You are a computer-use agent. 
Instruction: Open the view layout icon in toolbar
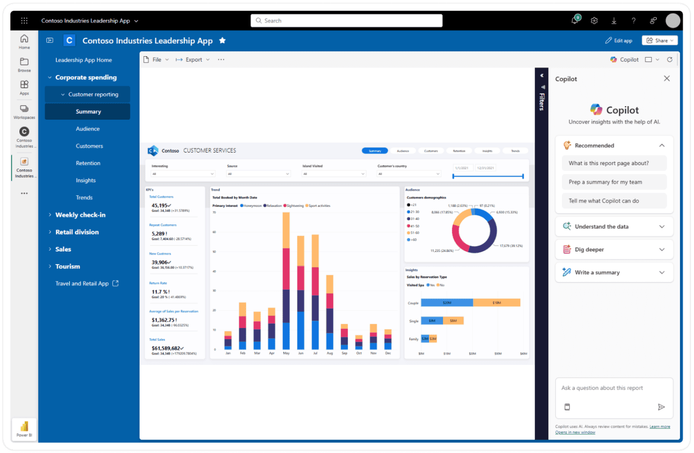(x=648, y=60)
